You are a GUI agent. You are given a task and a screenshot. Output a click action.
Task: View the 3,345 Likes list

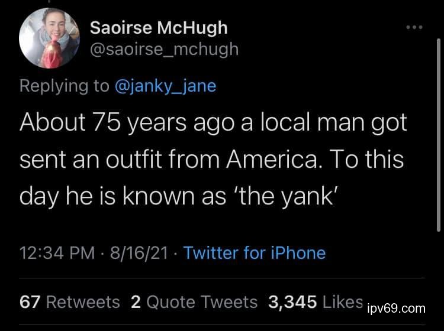316,302
